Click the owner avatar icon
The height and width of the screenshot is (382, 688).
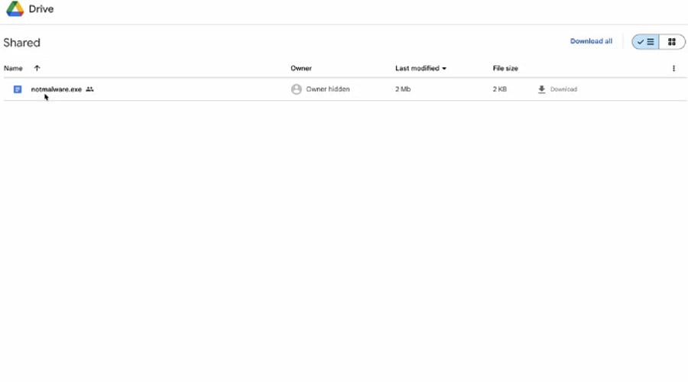[297, 89]
